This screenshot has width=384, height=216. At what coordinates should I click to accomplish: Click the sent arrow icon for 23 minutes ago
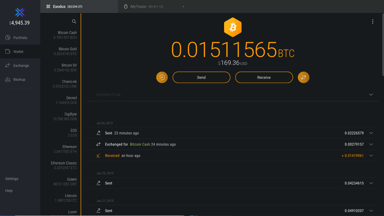pyautogui.click(x=99, y=133)
